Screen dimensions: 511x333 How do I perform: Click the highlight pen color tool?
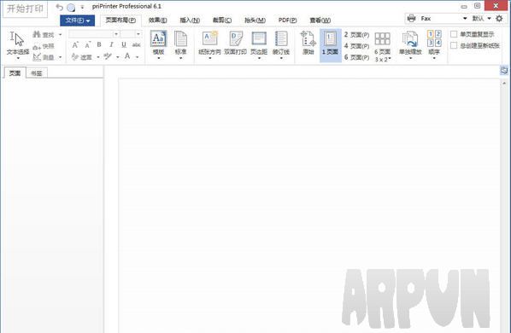(108, 56)
